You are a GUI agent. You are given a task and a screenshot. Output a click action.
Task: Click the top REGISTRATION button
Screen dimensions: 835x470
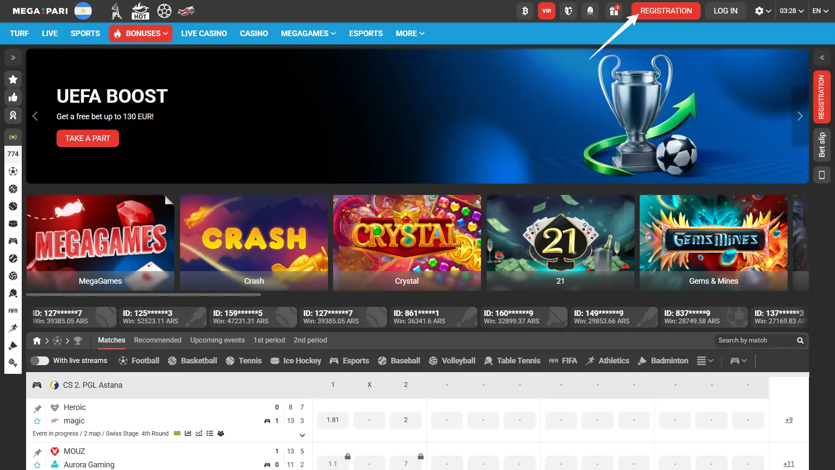666,11
